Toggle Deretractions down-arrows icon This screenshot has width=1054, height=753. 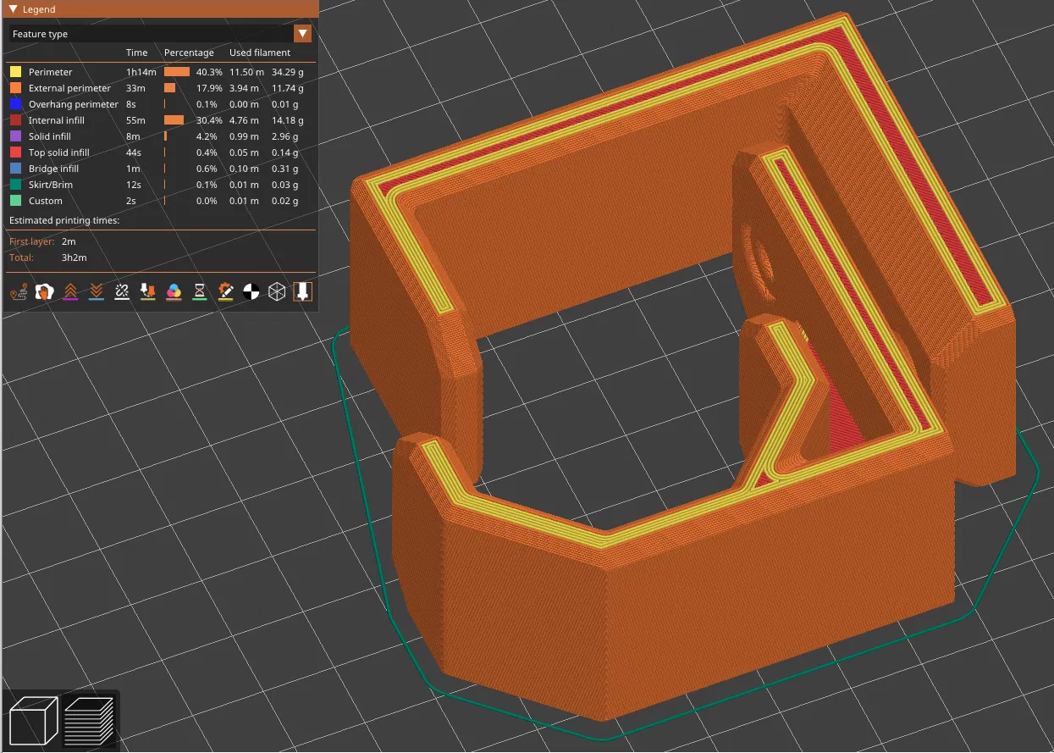97,292
